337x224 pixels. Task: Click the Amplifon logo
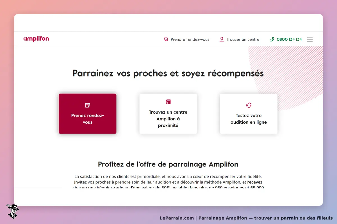[x=36, y=39]
